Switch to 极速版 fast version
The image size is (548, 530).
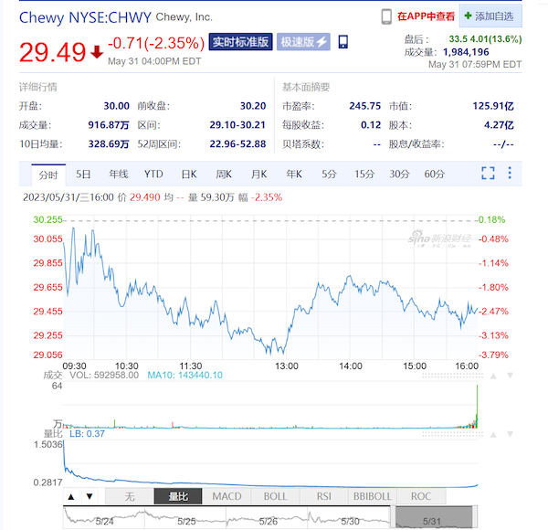click(x=303, y=42)
